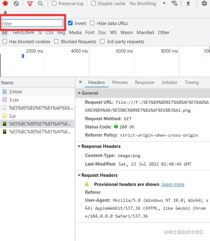Click thumbnail icon of last image request

5,132
